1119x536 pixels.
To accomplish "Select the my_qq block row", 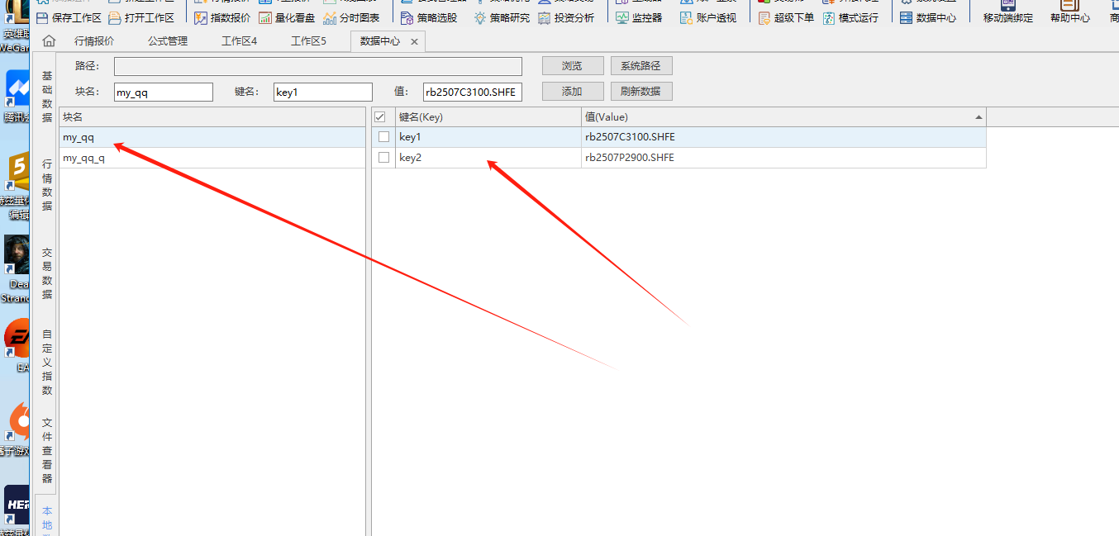I will (212, 137).
